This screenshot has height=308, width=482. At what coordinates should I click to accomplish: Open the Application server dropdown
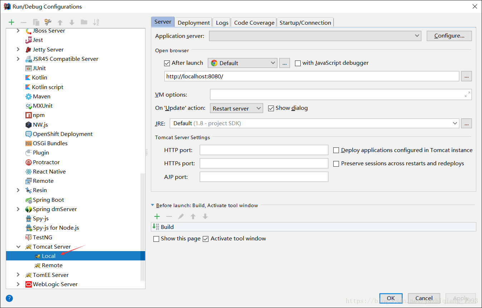click(x=315, y=36)
